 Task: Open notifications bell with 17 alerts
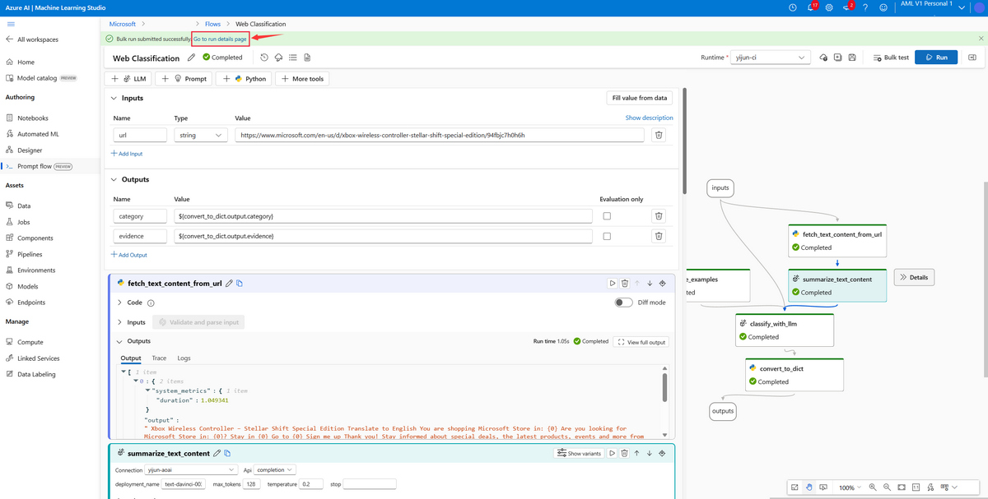tap(810, 7)
